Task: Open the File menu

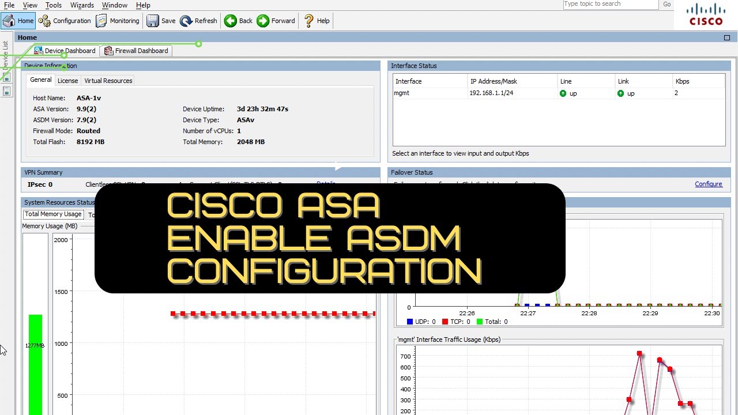Action: [x=9, y=5]
